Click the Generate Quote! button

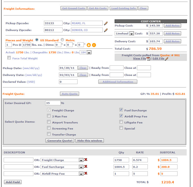pos(60,141)
